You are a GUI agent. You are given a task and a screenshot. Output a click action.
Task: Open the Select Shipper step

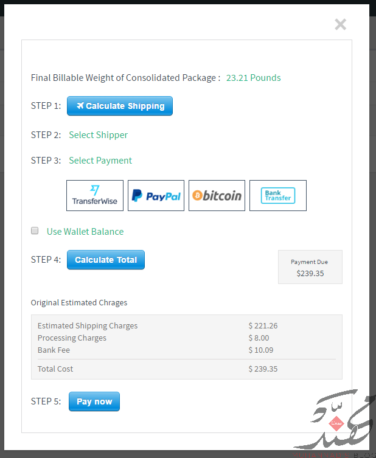coord(98,135)
